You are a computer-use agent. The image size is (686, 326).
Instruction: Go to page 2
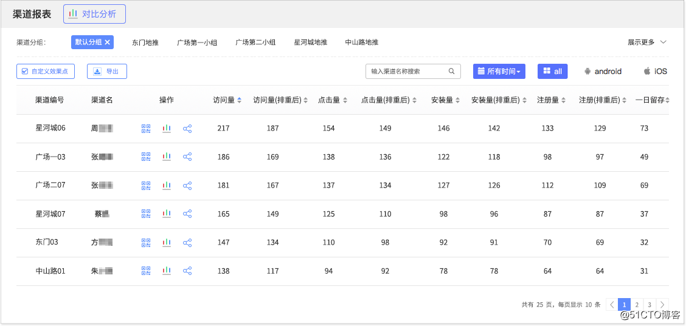[637, 305]
